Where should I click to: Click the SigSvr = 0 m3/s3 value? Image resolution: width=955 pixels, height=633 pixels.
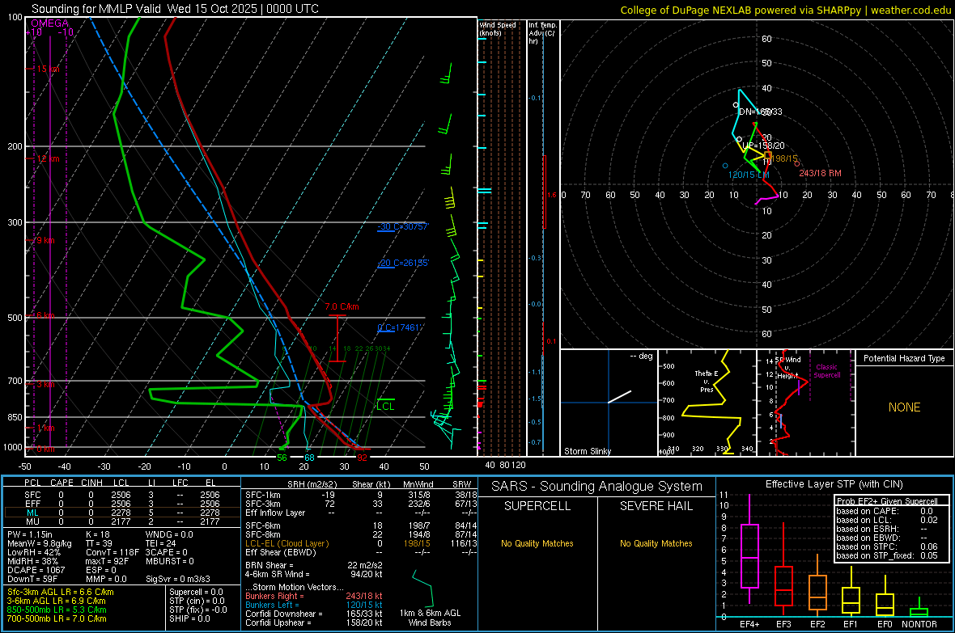[178, 579]
